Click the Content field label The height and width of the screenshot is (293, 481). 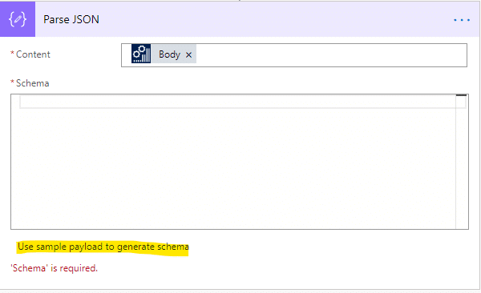point(33,54)
